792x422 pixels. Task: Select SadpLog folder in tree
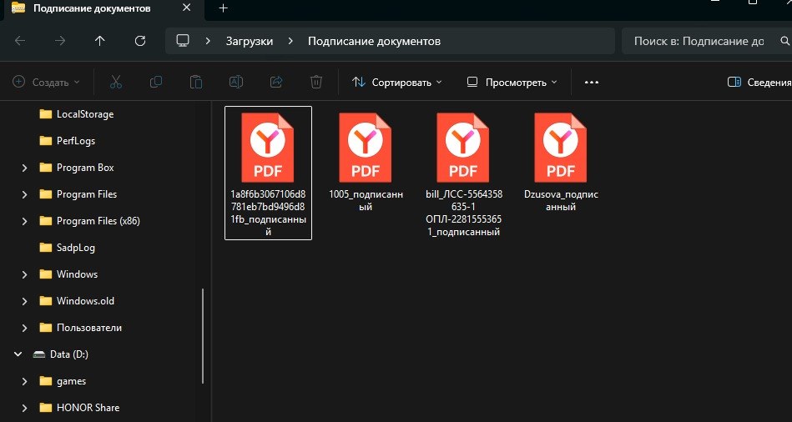point(67,248)
